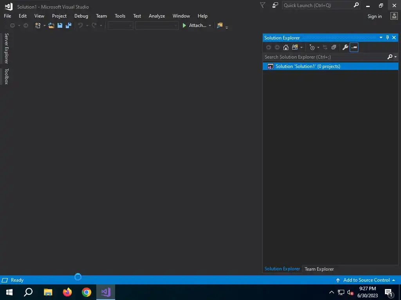401x300 pixels.
Task: Close the Solution Explorer panel
Action: [394, 37]
